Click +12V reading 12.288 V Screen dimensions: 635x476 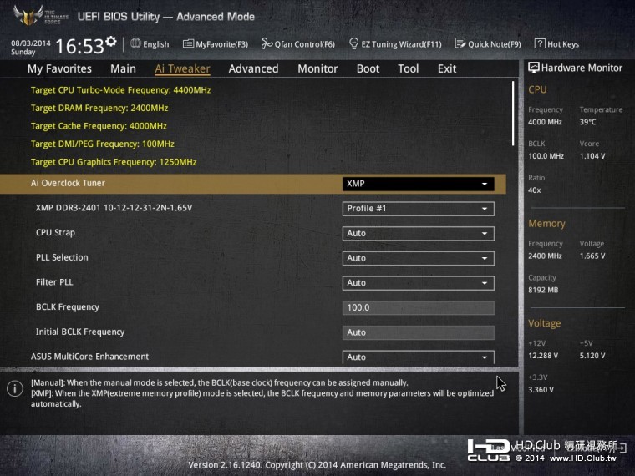click(543, 356)
